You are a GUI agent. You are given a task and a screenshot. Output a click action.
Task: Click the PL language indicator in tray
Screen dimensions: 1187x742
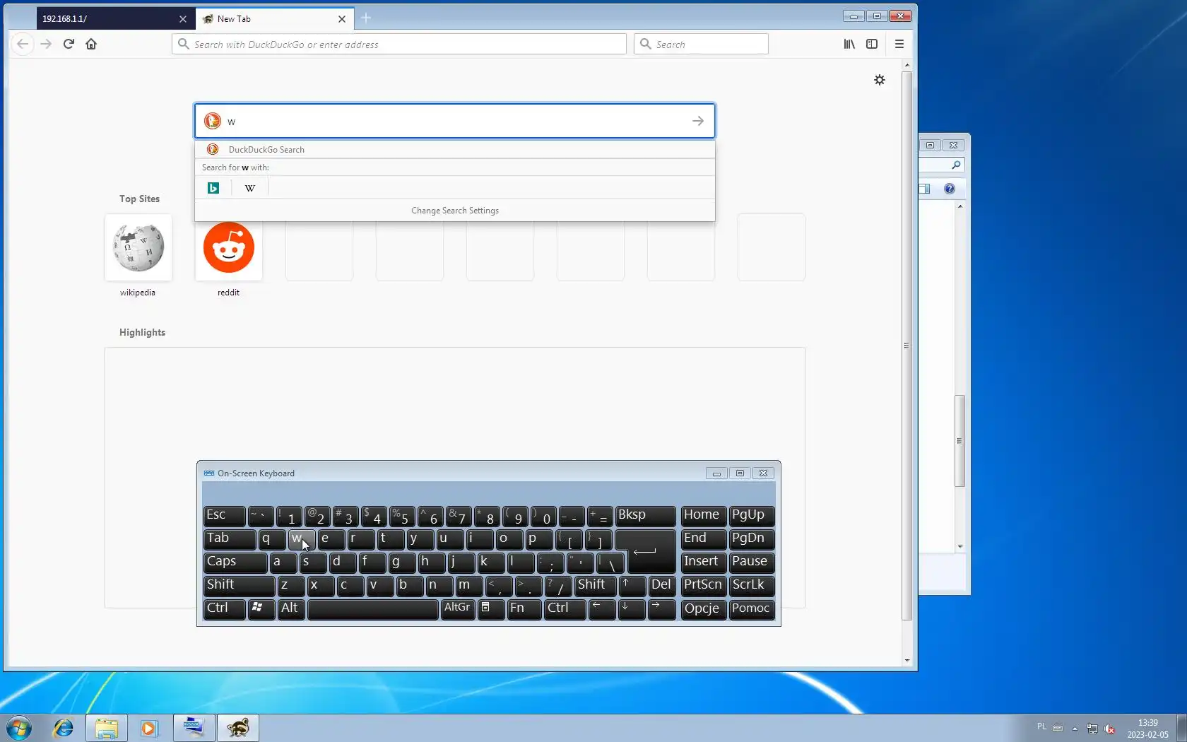1041,726
